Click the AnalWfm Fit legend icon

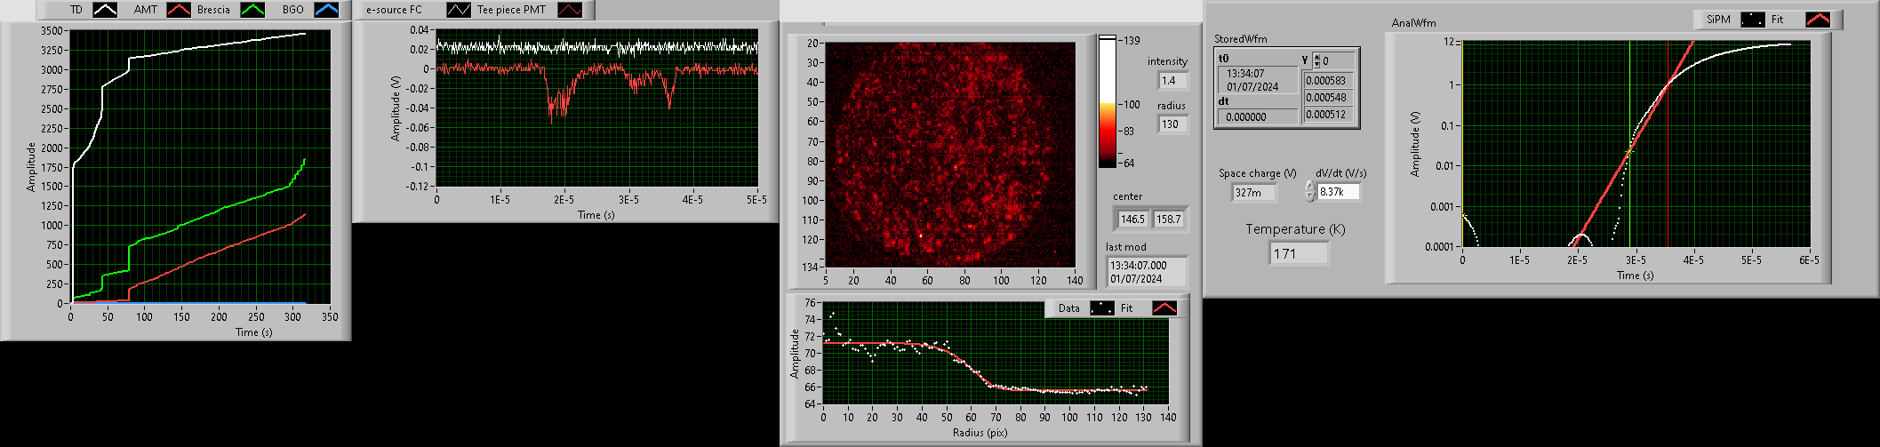tap(1817, 19)
